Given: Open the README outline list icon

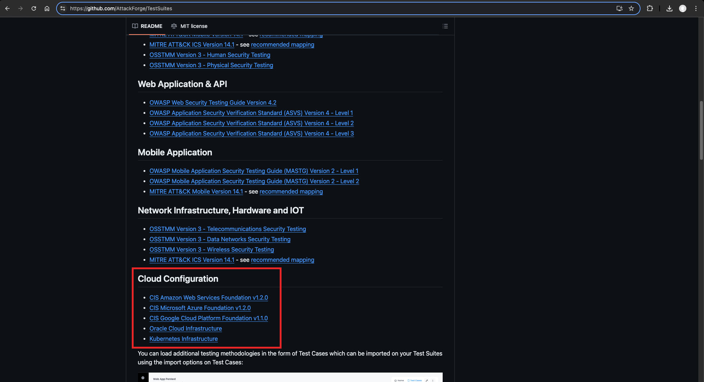Looking at the screenshot, I should click(x=445, y=26).
